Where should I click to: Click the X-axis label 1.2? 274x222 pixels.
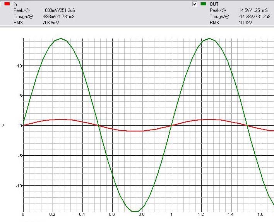pyautogui.click(x=201, y=214)
